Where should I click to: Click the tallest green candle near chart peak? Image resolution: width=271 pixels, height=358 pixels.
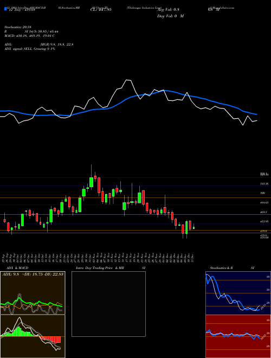(x=91, y=182)
